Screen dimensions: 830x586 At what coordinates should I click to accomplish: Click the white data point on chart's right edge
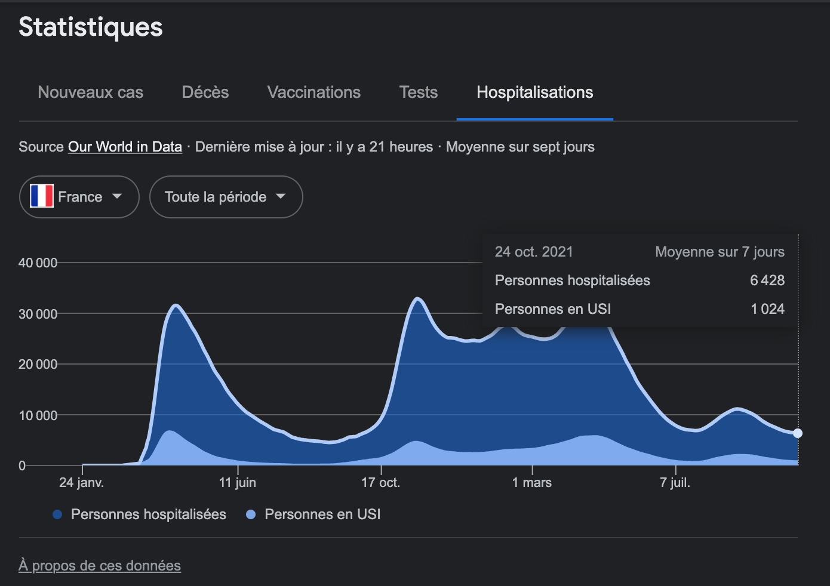pyautogui.click(x=798, y=433)
